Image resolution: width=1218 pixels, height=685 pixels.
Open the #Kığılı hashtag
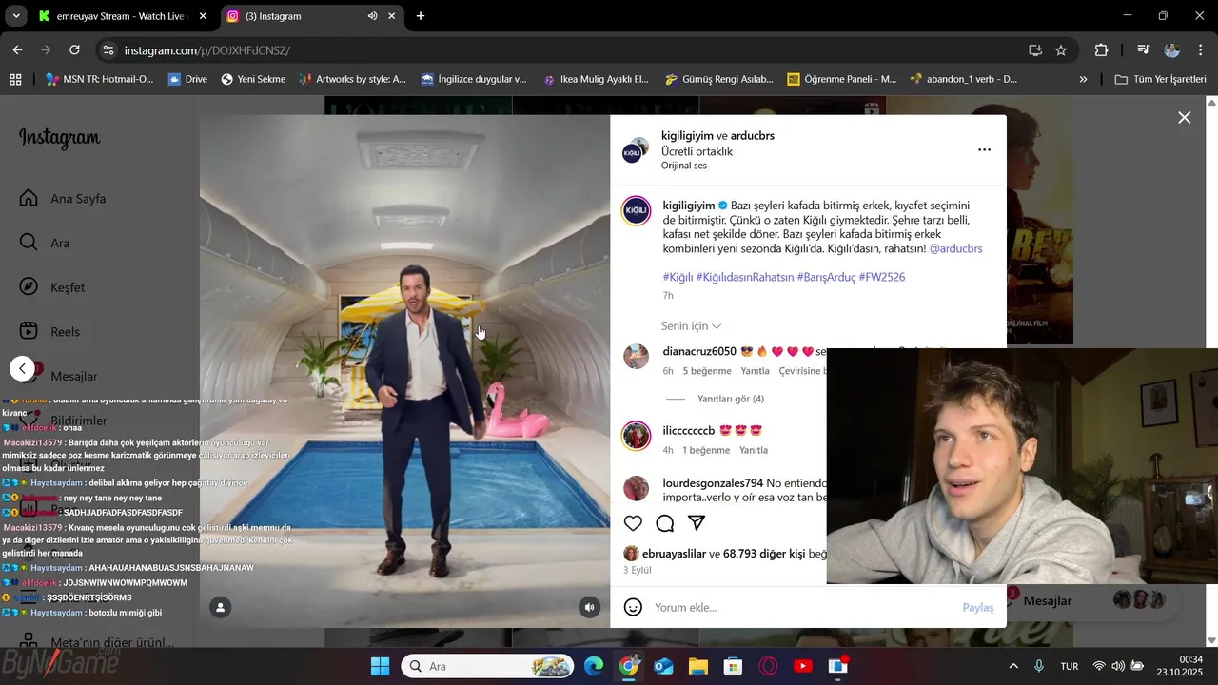coord(678,277)
